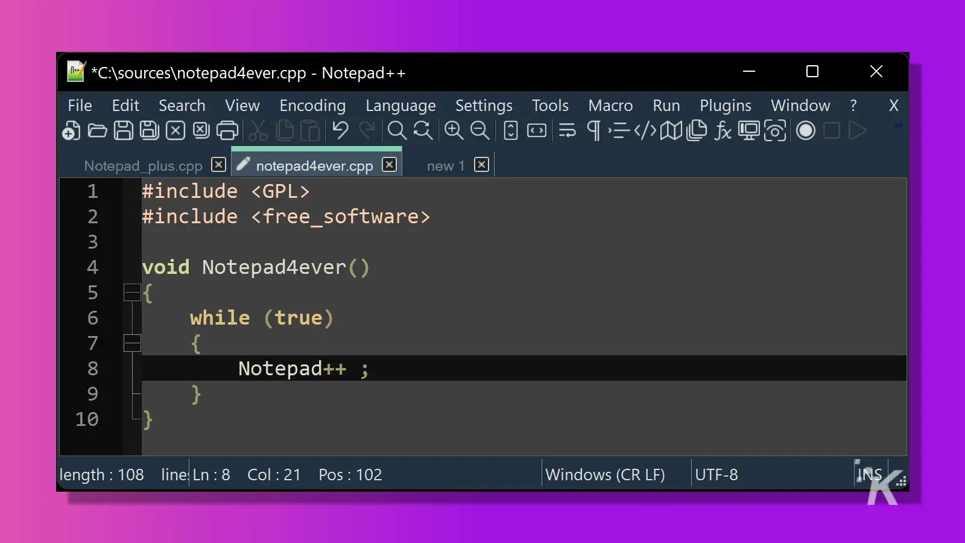Toggle the Document Map panel
Viewport: 965px width, 543px height.
pos(671,130)
